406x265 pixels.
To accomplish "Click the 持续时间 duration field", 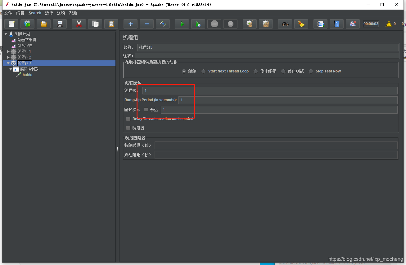I will point(276,146).
